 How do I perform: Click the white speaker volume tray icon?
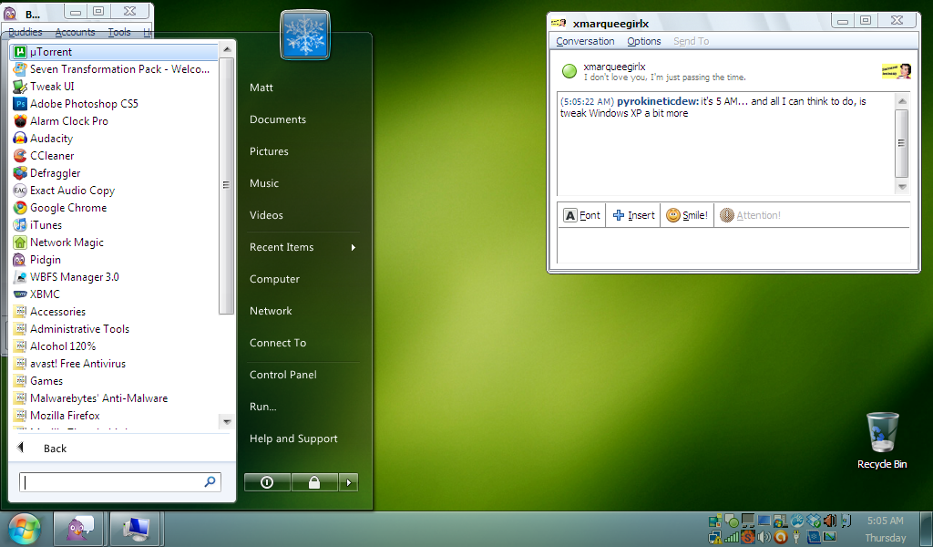coord(764,537)
